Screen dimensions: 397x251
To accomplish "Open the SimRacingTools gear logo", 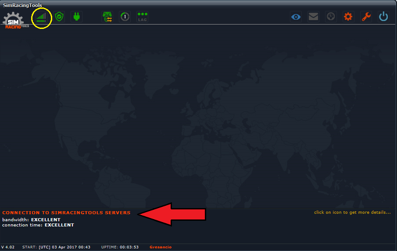I will 14,20.
